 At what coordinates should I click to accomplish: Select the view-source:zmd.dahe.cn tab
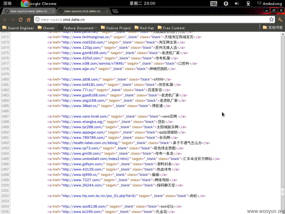(82, 11)
